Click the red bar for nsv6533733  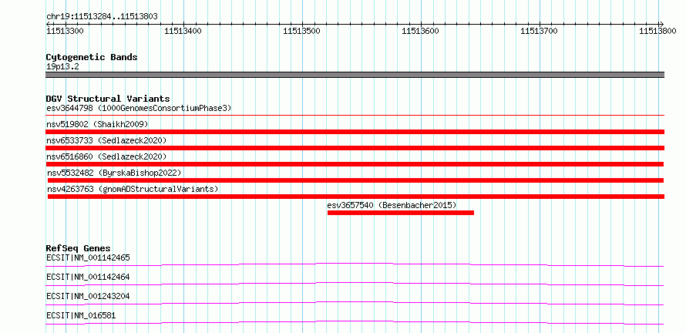pyautogui.click(x=355, y=148)
